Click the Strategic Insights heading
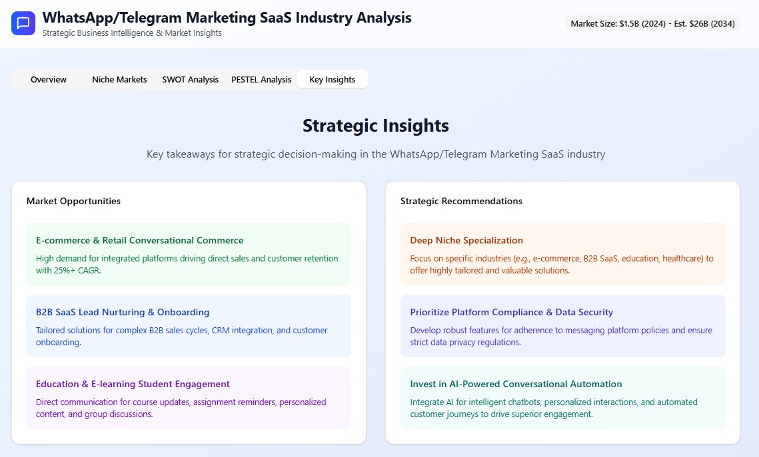The height and width of the screenshot is (457, 759). coord(376,126)
